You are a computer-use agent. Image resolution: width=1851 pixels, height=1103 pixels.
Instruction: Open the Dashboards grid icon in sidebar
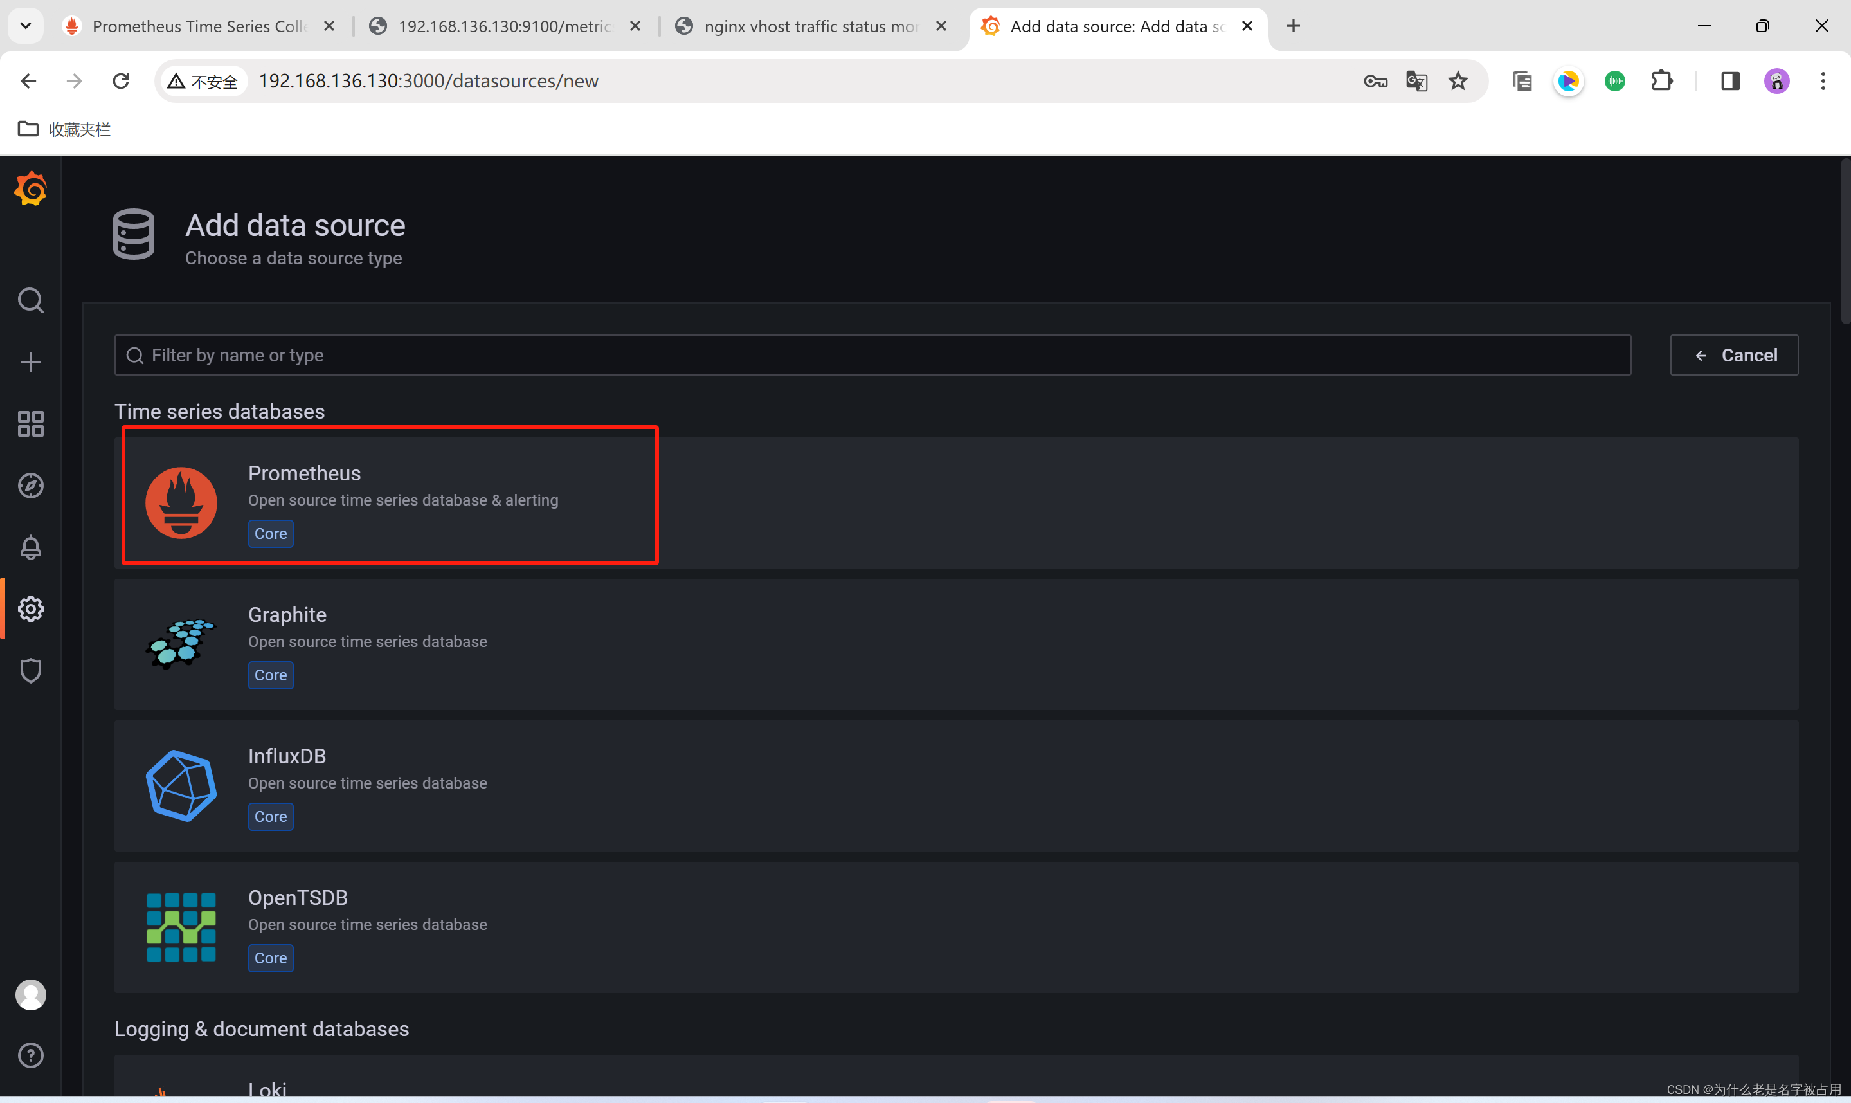(30, 424)
